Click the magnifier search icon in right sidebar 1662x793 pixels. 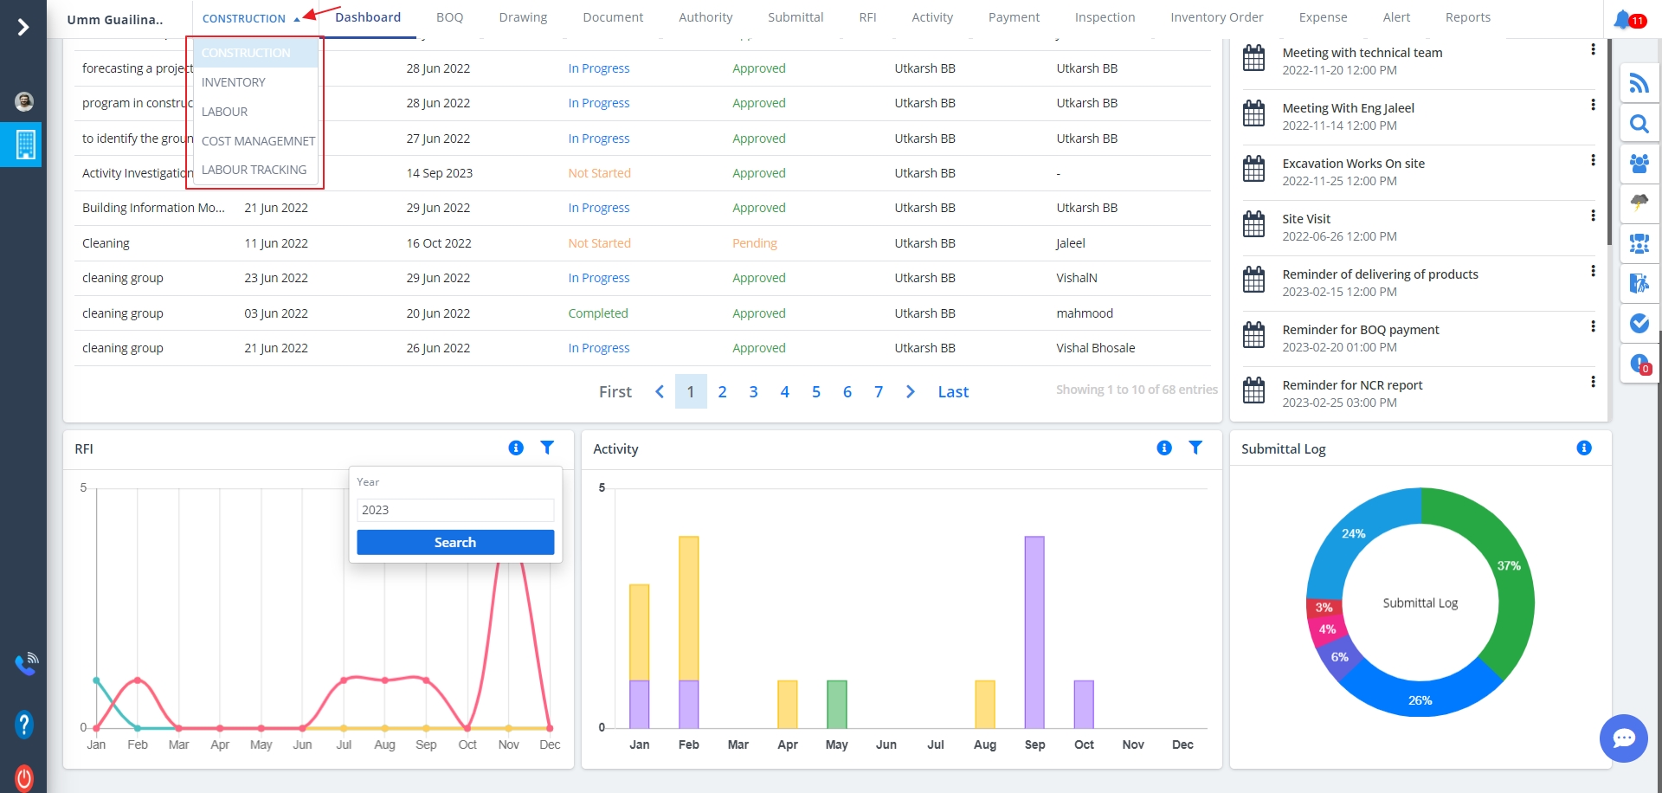pyautogui.click(x=1639, y=124)
